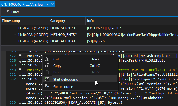The image size is (178, 106).
Task: Click line number 327 in the gutter
Action: (x=13, y=56)
